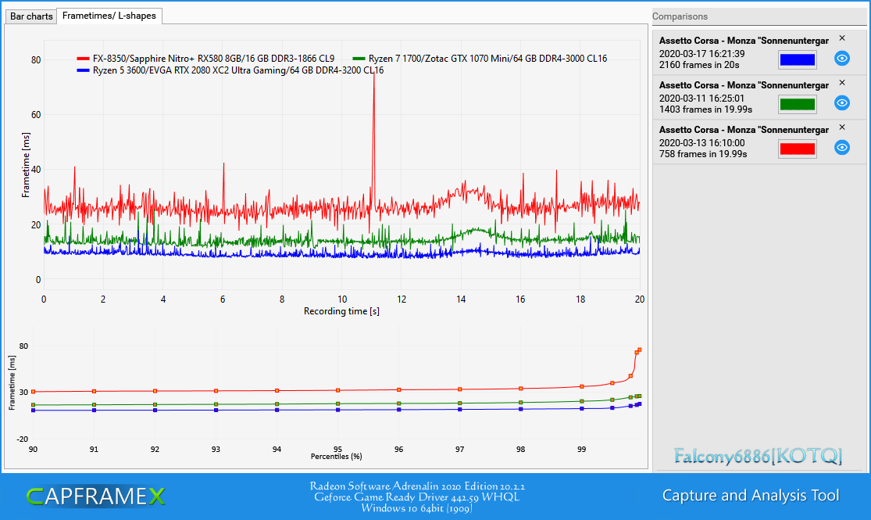Open the red color swatch for 2020-03-13 record
The width and height of the screenshot is (871, 520).
click(x=797, y=149)
